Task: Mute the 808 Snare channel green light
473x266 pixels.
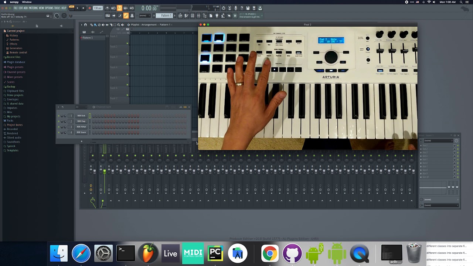Action: click(x=59, y=132)
